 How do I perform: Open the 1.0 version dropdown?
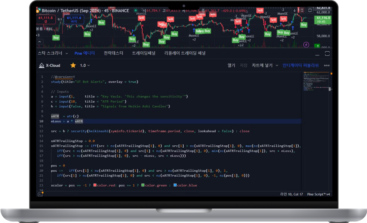[x=85, y=65]
